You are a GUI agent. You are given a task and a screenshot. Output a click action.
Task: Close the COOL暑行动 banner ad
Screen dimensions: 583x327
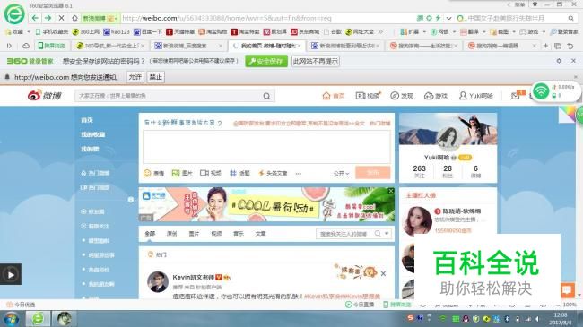click(391, 191)
